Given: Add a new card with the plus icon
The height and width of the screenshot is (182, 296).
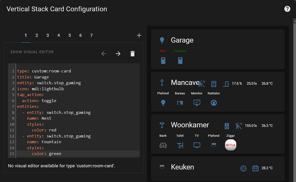Looking at the screenshot, I should point(139,35).
